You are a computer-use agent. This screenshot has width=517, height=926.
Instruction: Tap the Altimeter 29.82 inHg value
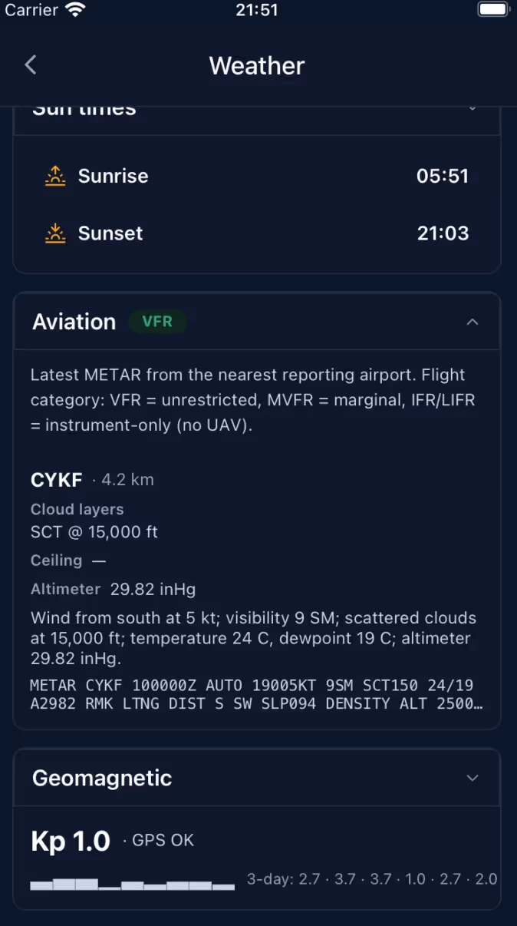click(153, 590)
